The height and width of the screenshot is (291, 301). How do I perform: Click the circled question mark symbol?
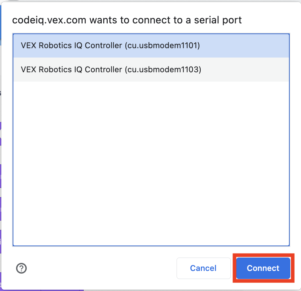tap(21, 268)
